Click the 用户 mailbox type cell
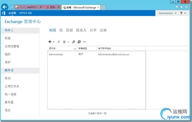 pyautogui.click(x=81, y=54)
